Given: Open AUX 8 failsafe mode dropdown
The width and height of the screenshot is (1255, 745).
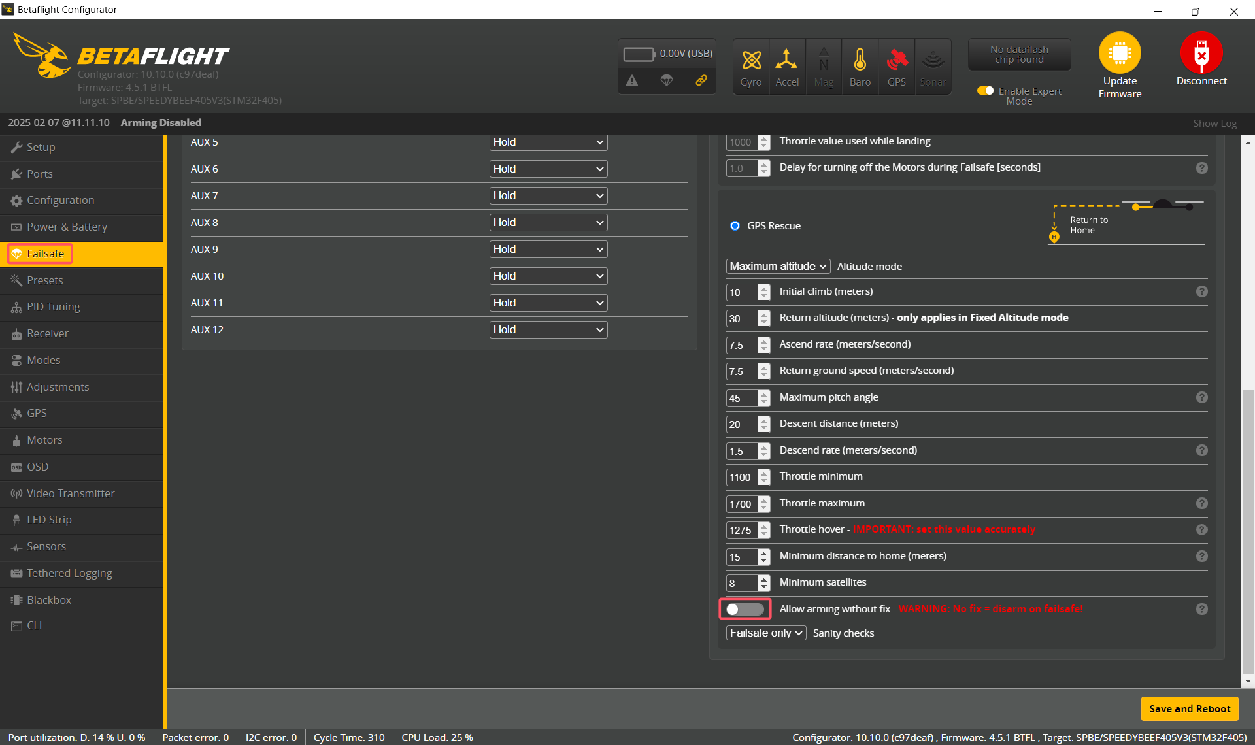Looking at the screenshot, I should 548,223.
